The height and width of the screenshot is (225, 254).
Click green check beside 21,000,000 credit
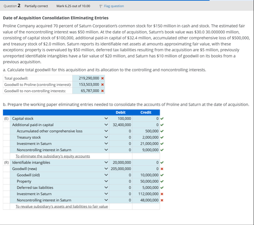162,144
